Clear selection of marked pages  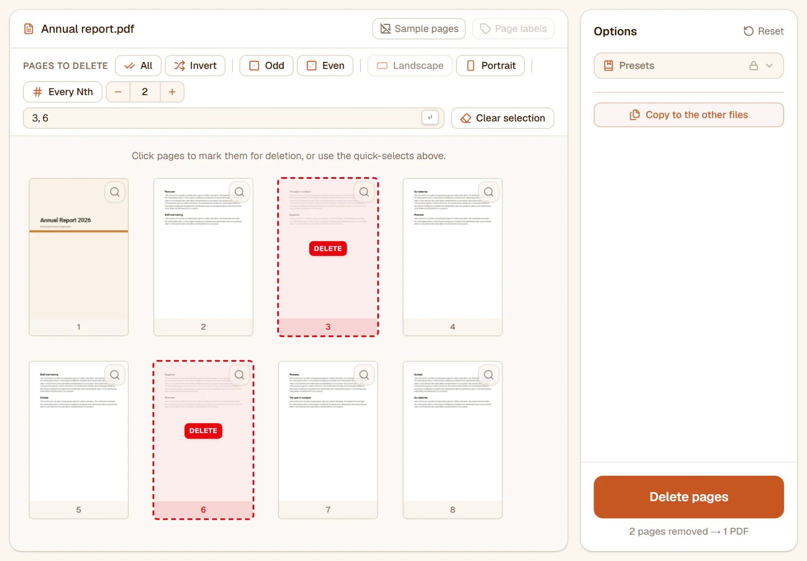point(503,118)
